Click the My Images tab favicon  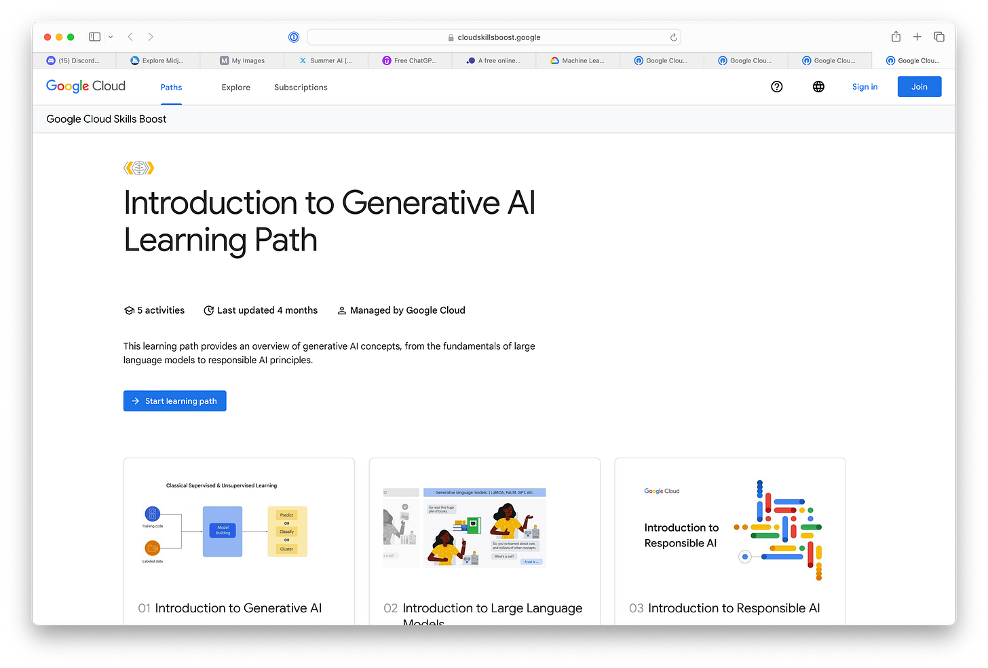coord(225,60)
